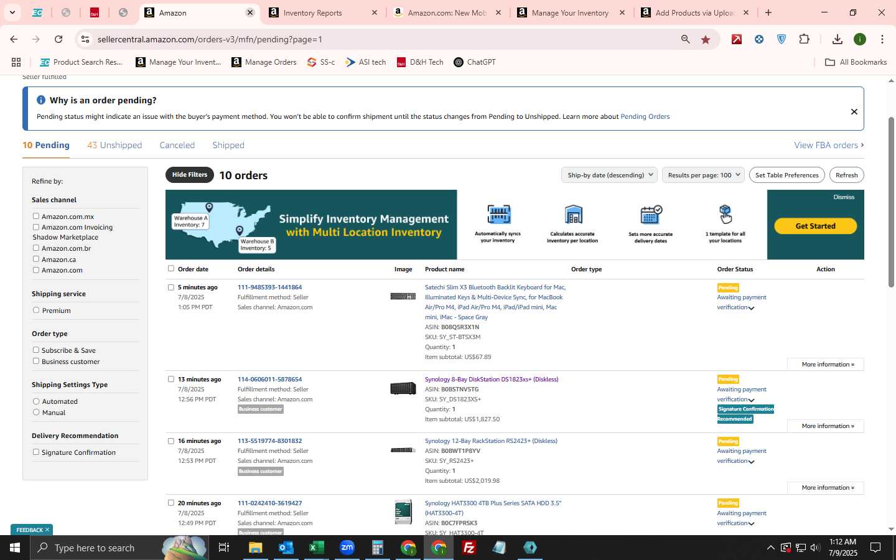Open the blue shield extension icon

tap(782, 39)
